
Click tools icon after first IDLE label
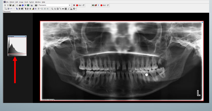(x=83, y=5)
